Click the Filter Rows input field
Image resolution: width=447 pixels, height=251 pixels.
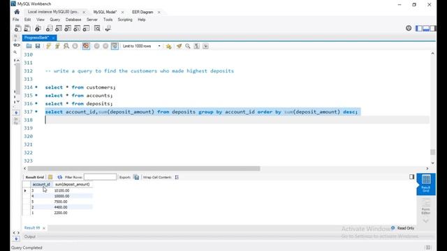pos(100,177)
